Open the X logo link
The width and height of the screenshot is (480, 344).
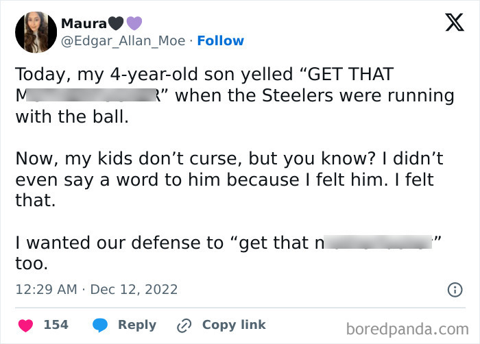(x=449, y=23)
